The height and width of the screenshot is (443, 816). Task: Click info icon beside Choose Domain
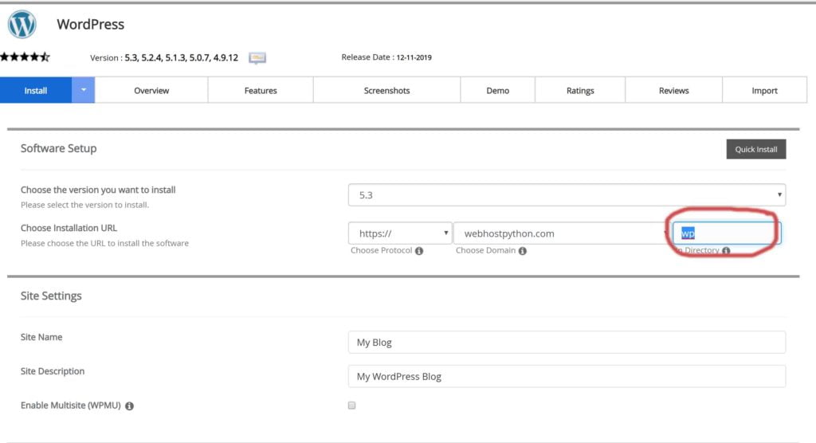pyautogui.click(x=523, y=251)
